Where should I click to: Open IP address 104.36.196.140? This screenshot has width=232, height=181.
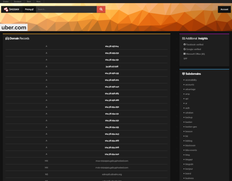click(112, 87)
